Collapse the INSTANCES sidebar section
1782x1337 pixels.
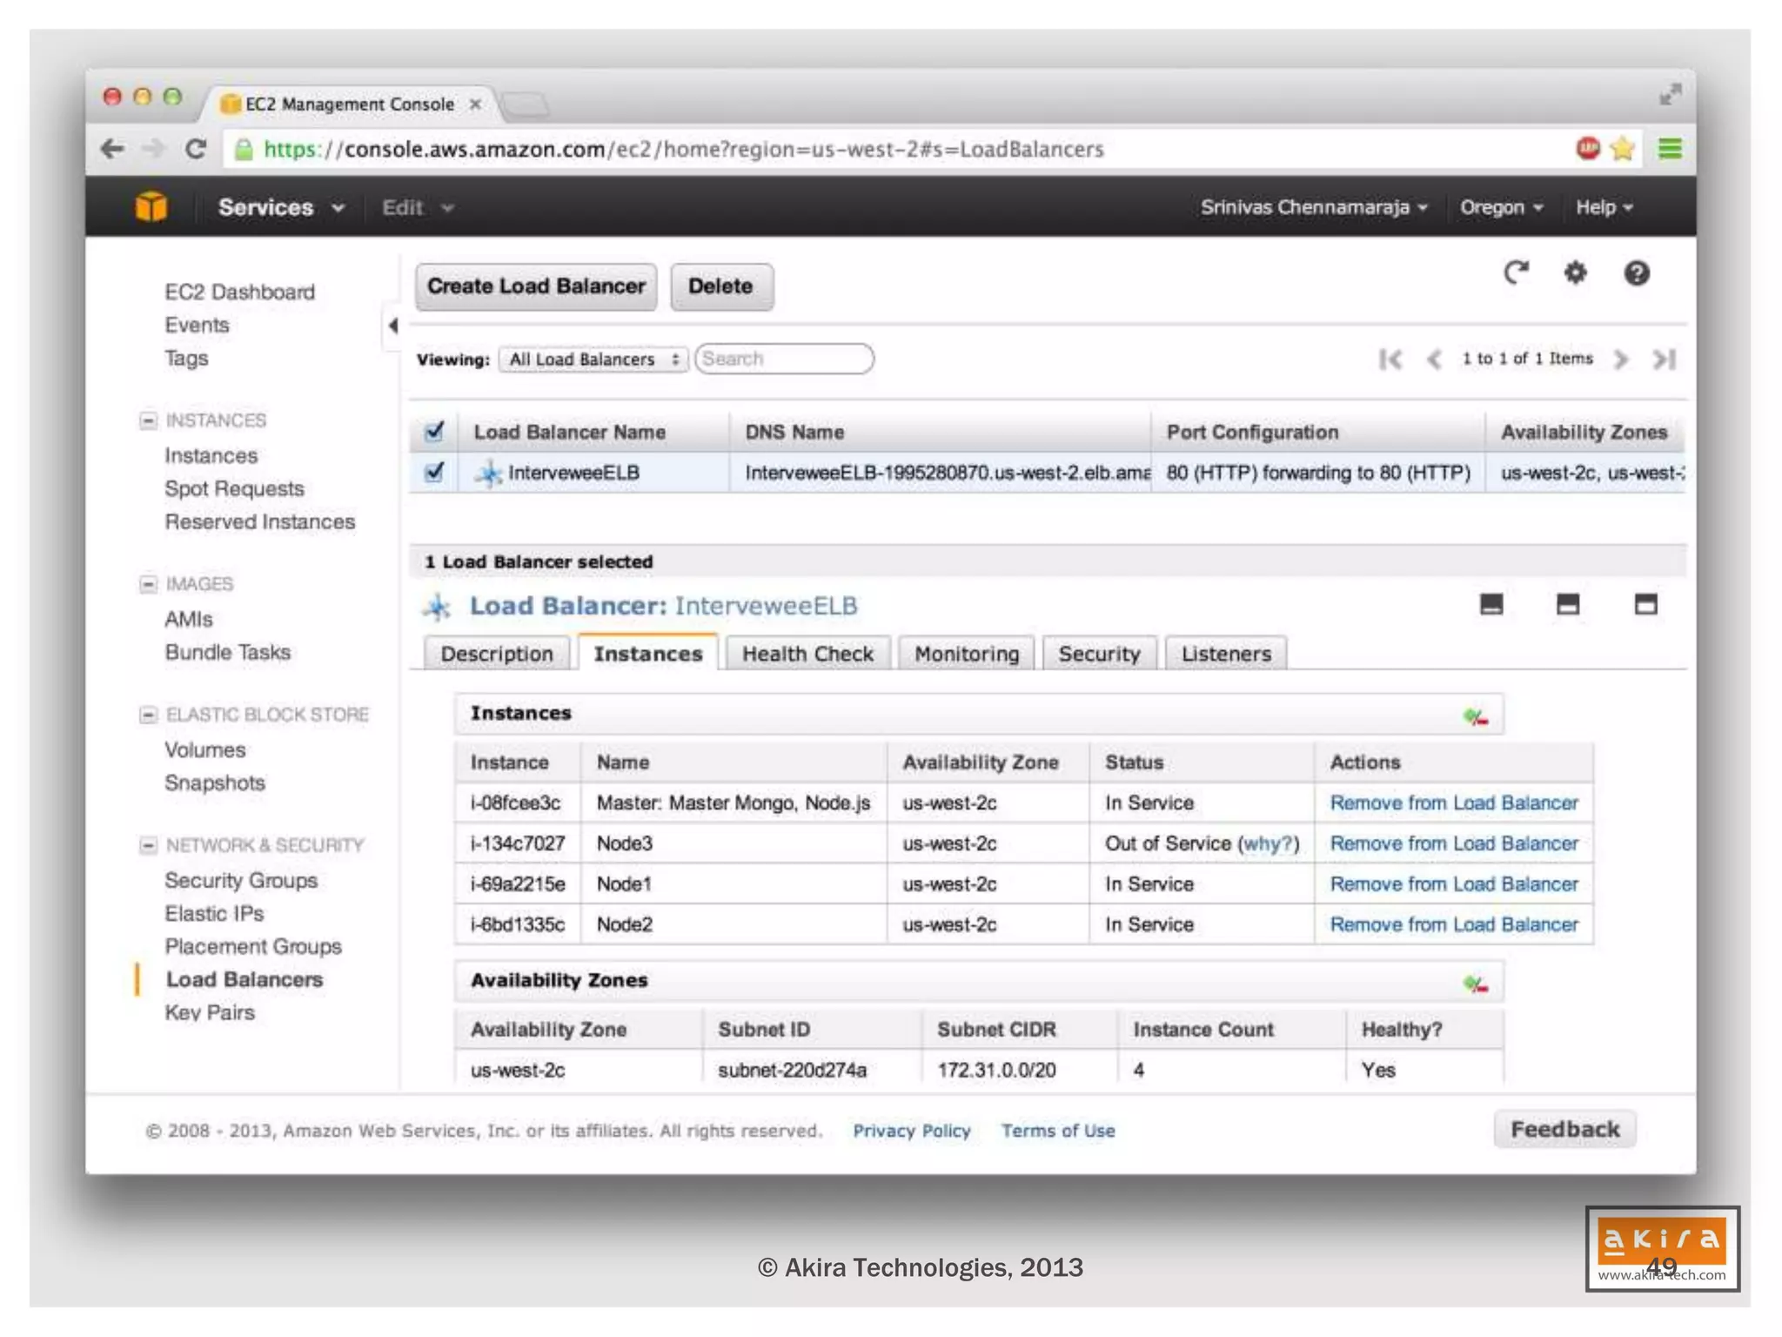click(x=149, y=420)
